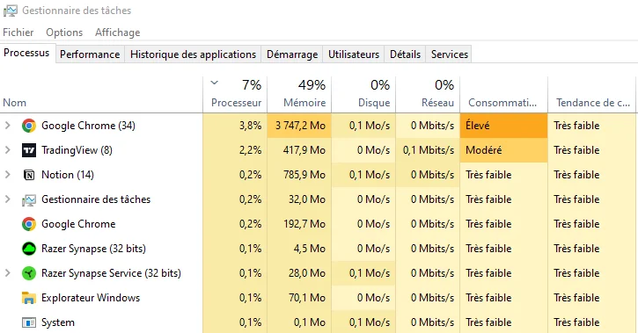Select the Gestionnaire des tâches process icon
The width and height of the screenshot is (638, 333).
[29, 199]
